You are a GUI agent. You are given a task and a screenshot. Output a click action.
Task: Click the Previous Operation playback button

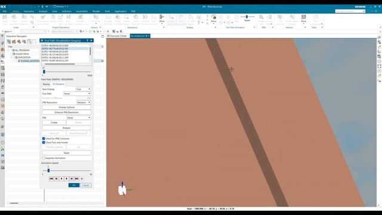coord(56,179)
